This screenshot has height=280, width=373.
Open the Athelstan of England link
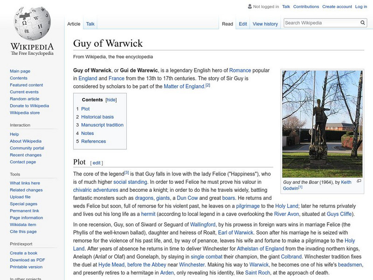coord(261,249)
